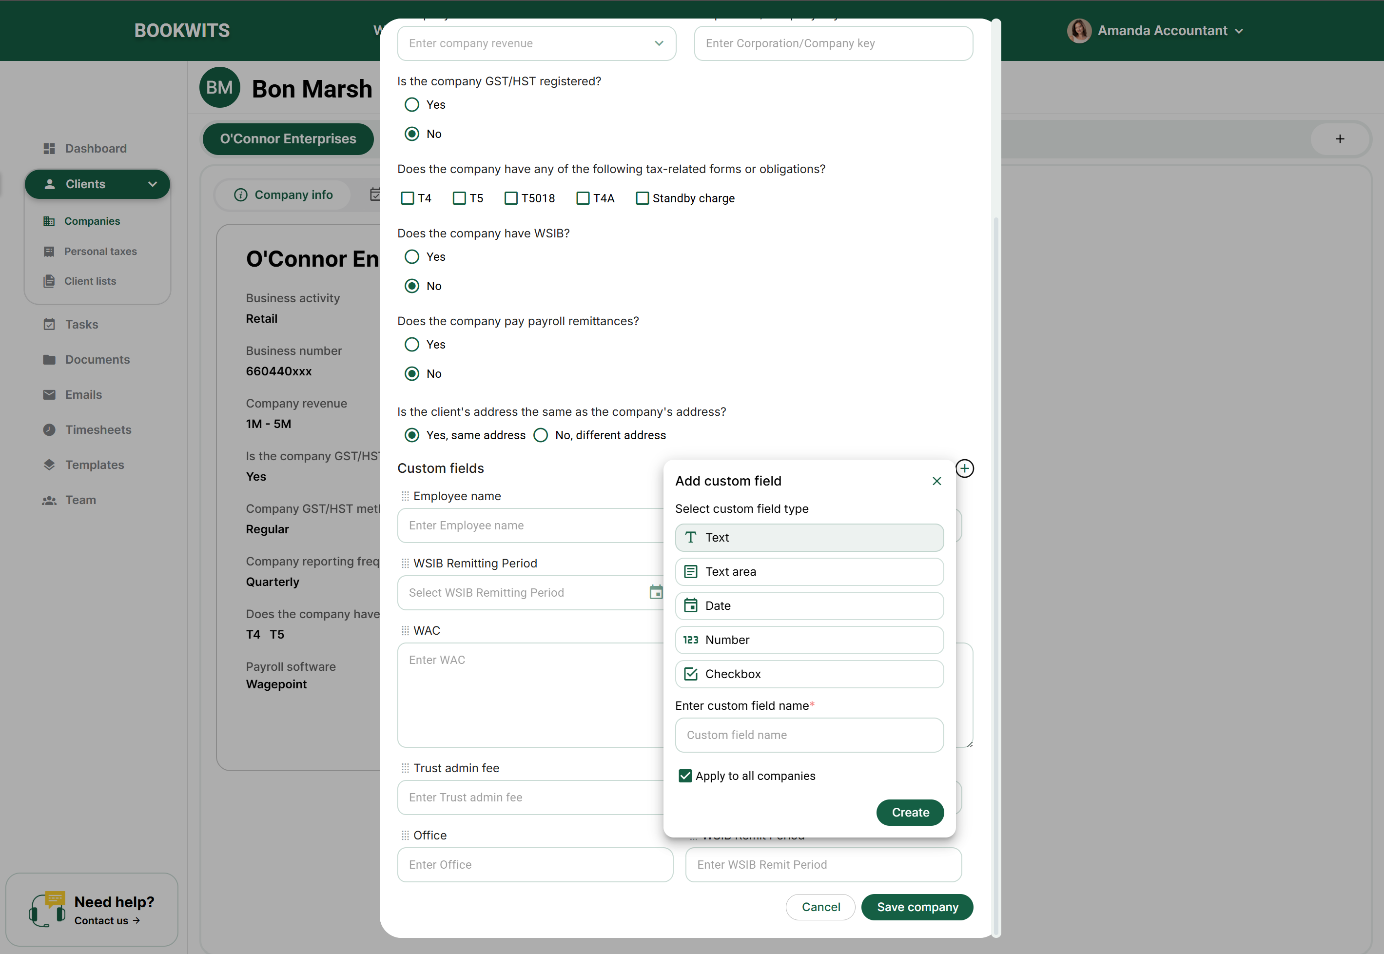Click the WAC field drag handle

click(x=405, y=631)
